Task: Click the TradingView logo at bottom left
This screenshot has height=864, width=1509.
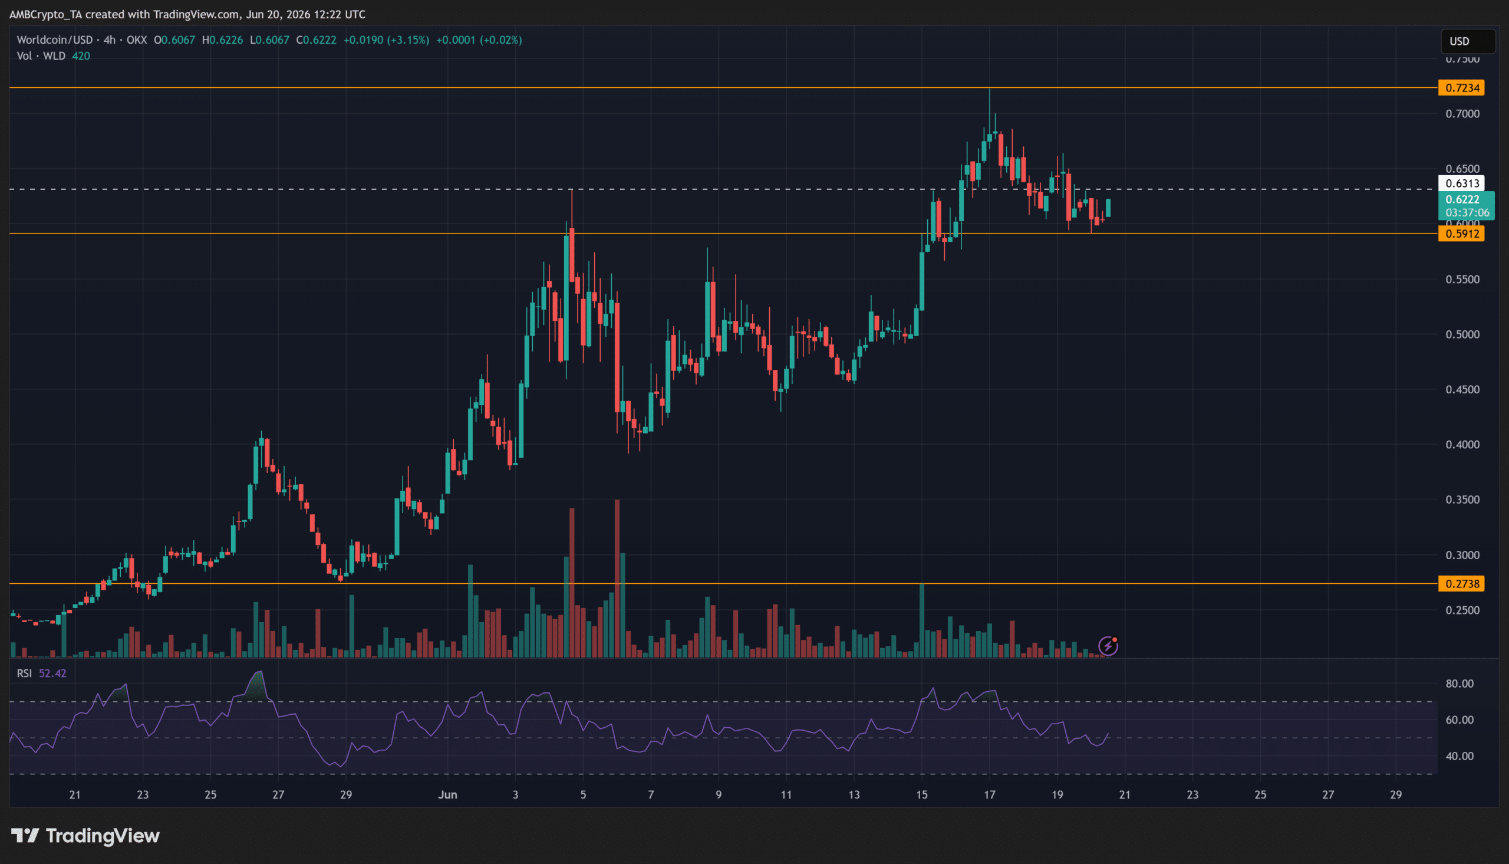Action: click(x=85, y=836)
